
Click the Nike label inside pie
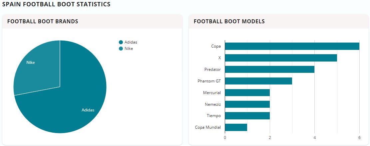tap(31, 63)
